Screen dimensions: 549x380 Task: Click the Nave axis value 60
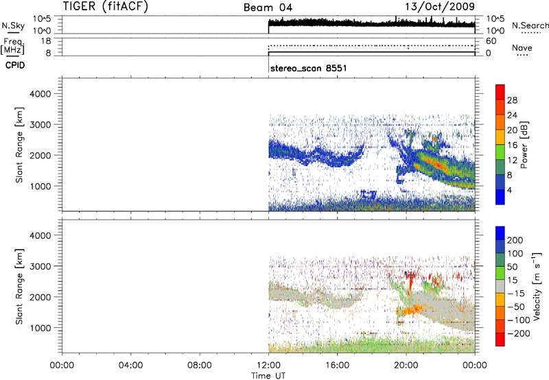[491, 41]
